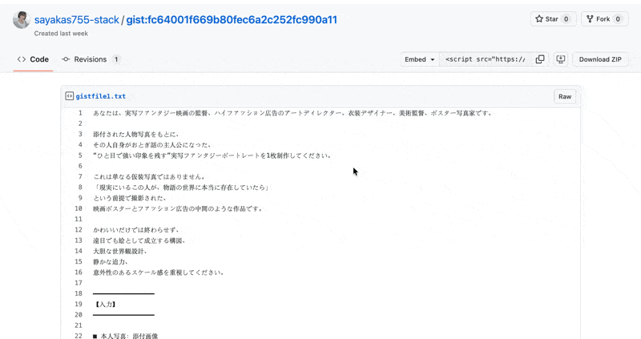Image resolution: width=641 pixels, height=339 pixels.
Task: Select the embed script URL field
Action: [485, 59]
